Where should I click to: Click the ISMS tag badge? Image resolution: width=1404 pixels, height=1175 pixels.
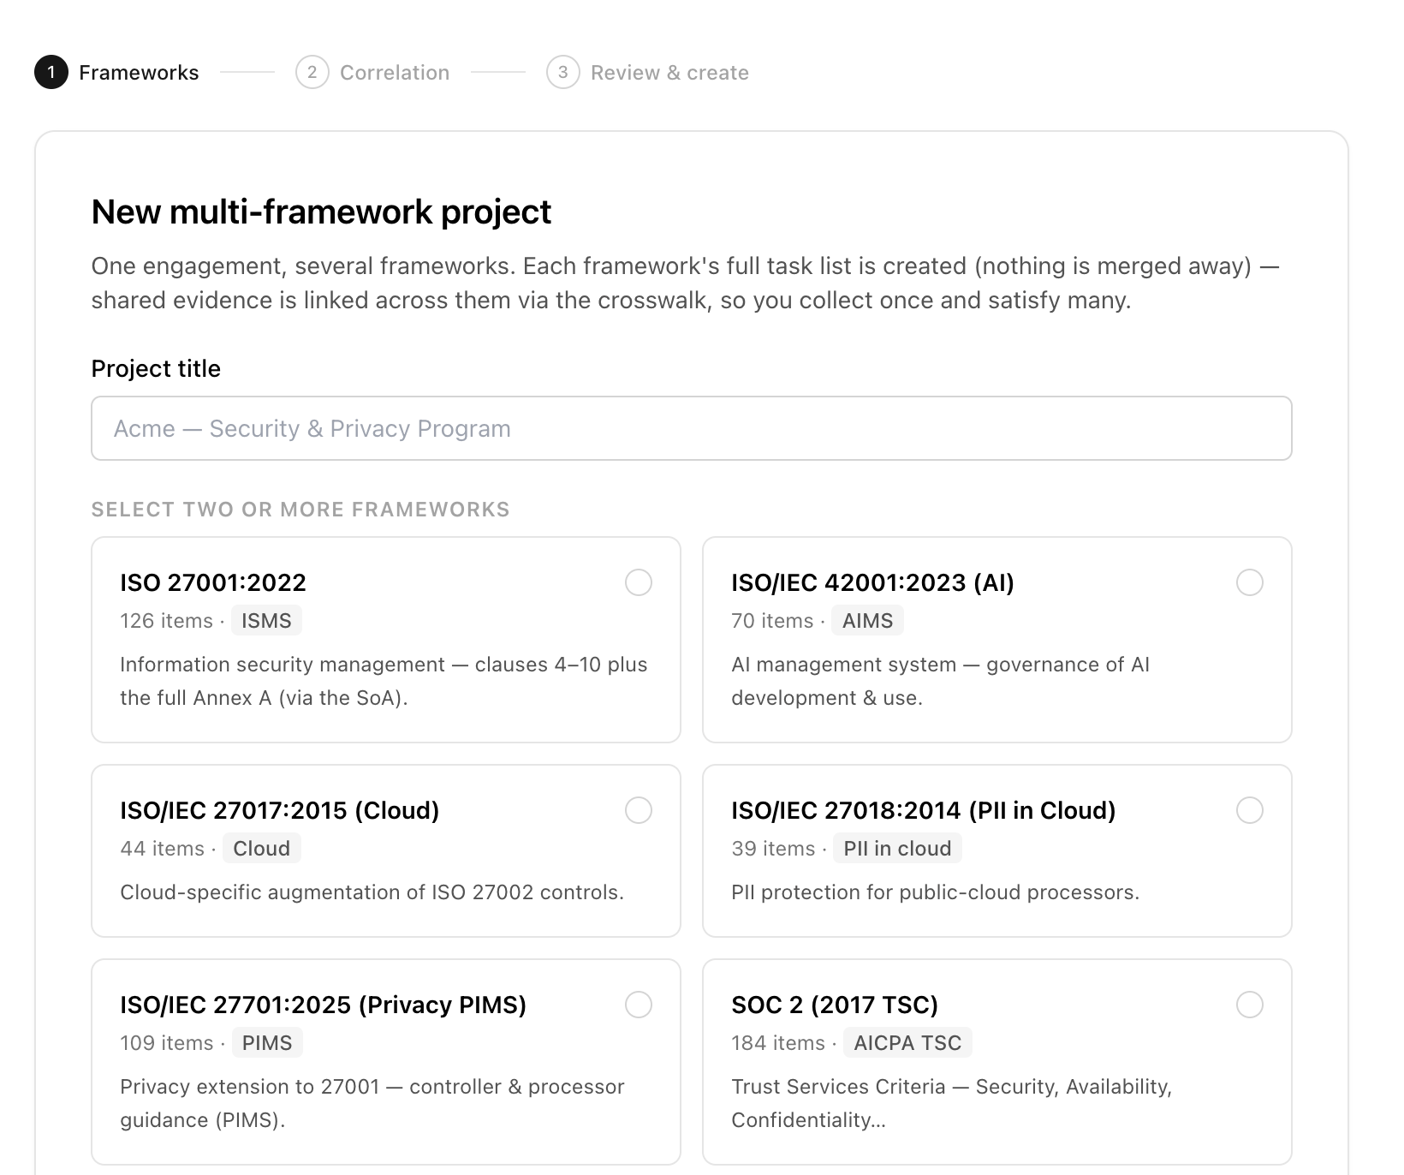point(266,621)
